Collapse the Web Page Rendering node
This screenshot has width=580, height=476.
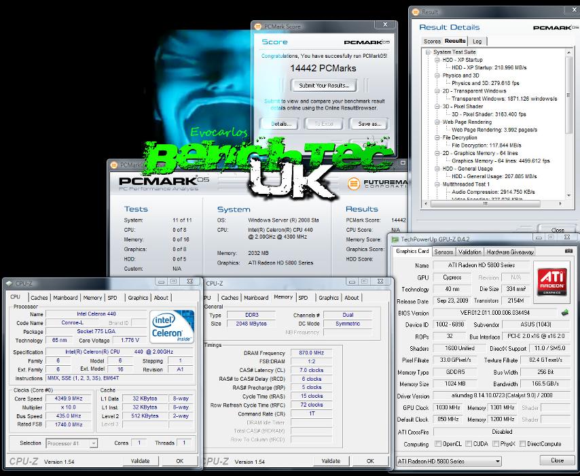coord(437,122)
